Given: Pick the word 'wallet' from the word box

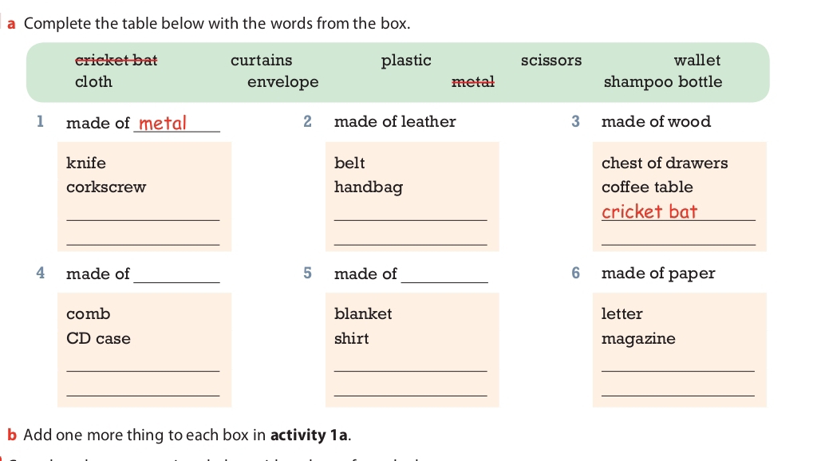Looking at the screenshot, I should point(697,61).
